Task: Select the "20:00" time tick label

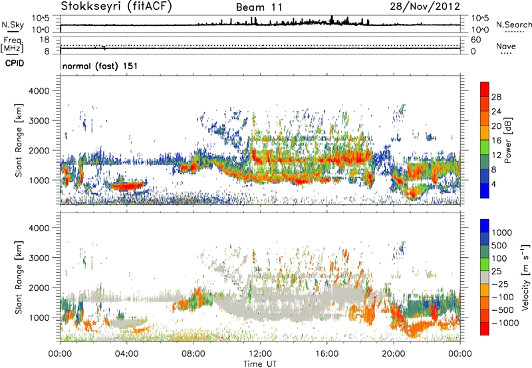Action: 393,354
